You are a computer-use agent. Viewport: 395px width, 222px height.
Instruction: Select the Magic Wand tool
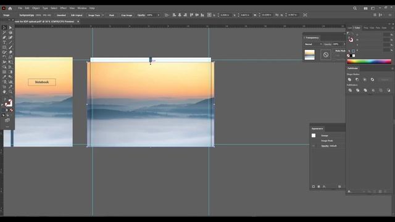(x=4, y=33)
